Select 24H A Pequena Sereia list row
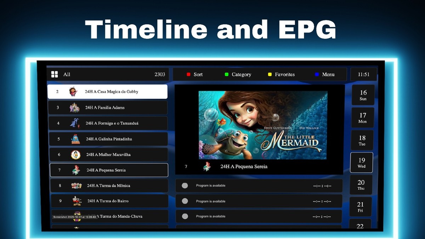 [x=109, y=170]
